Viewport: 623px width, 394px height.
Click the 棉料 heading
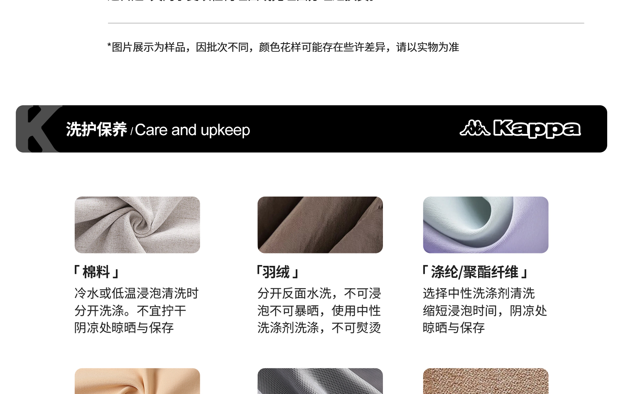pyautogui.click(x=96, y=272)
